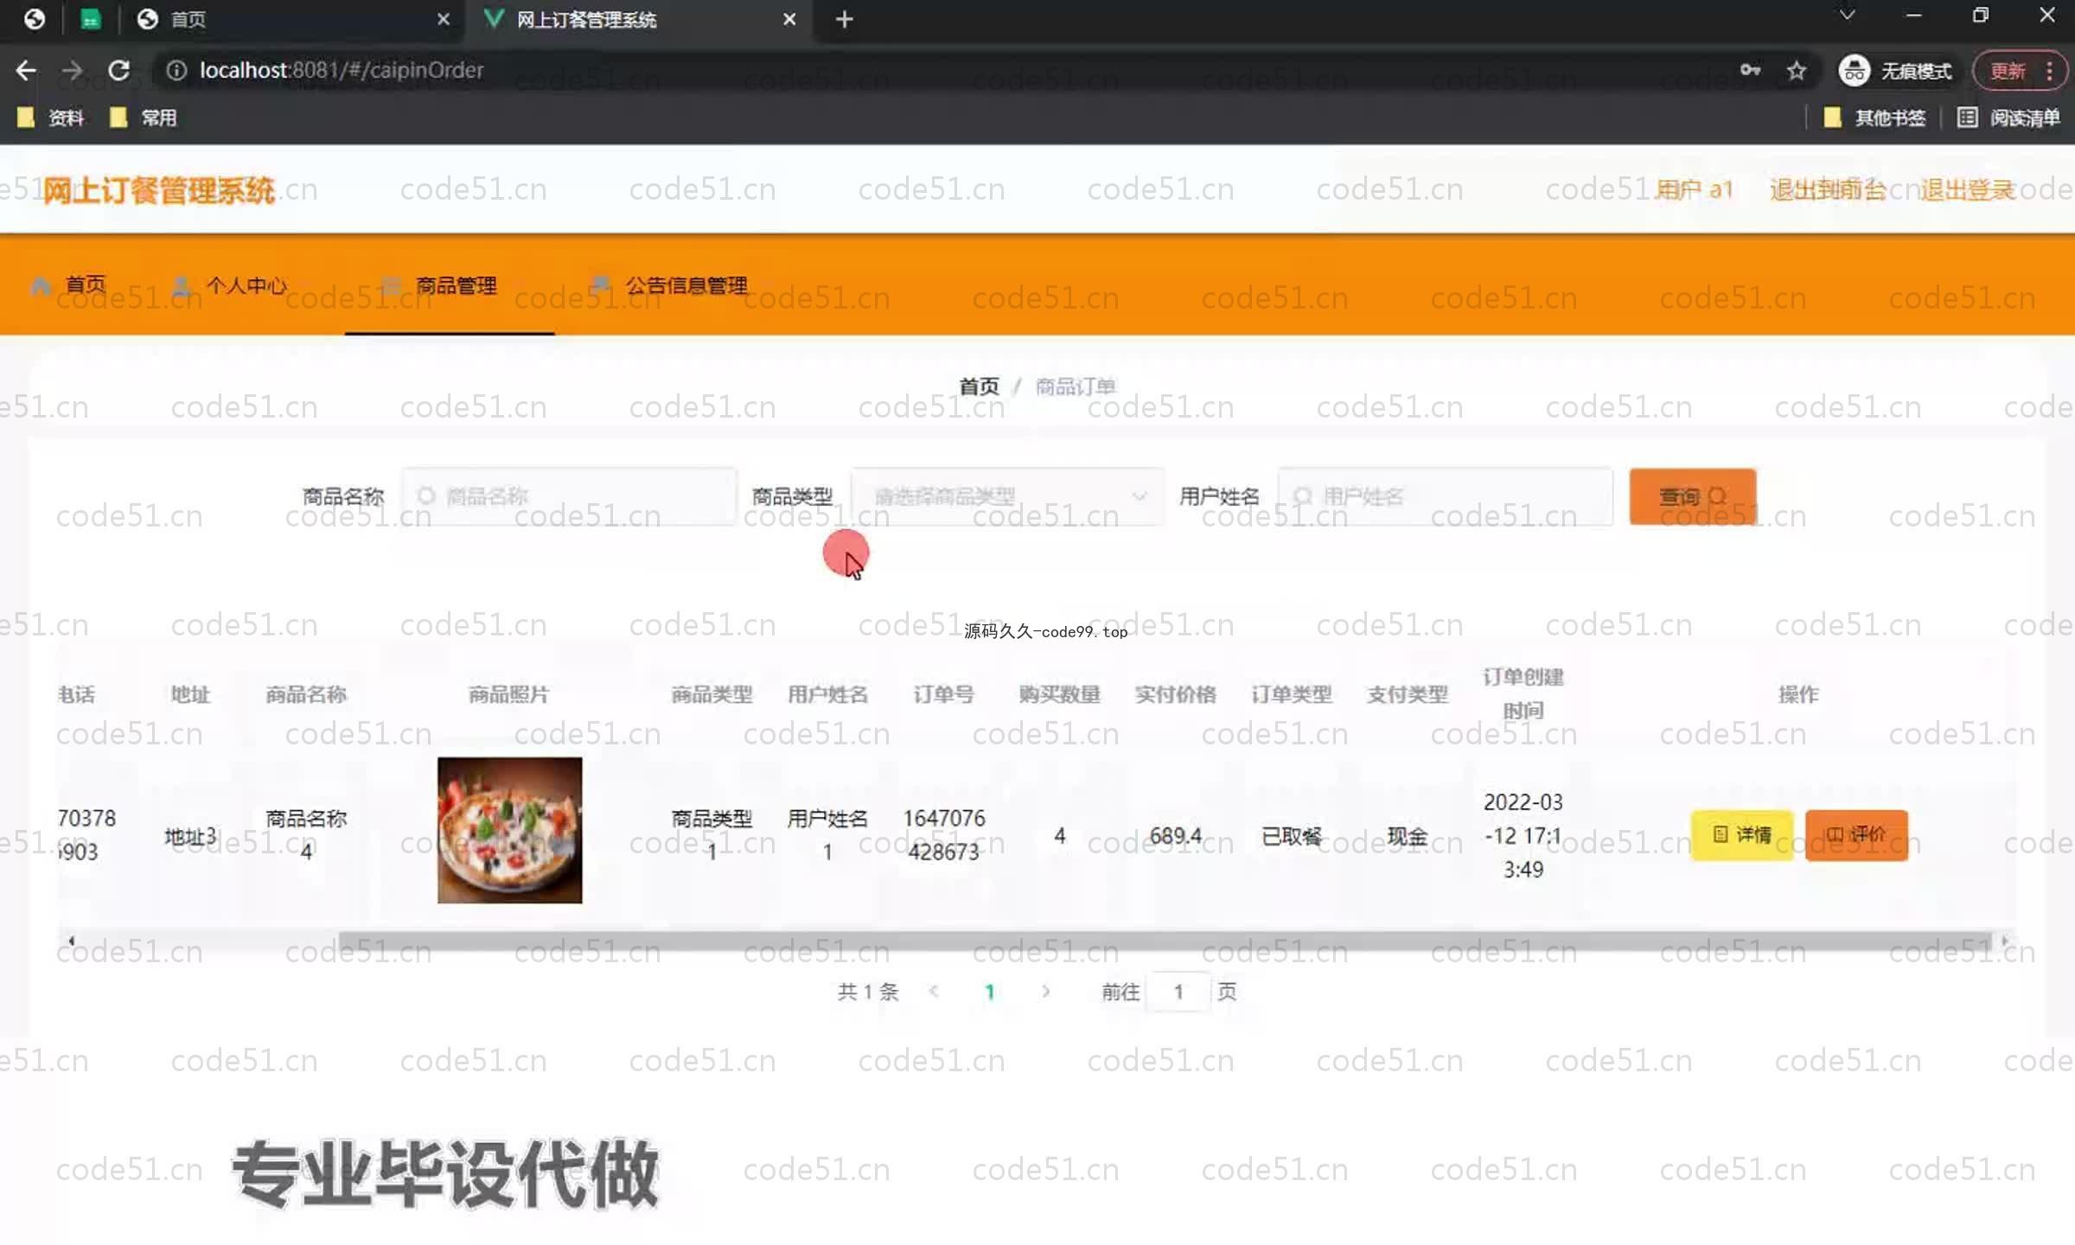Viewport: 2075px width, 1245px height.
Task: Click the 订单创建时间 column header
Action: click(x=1523, y=693)
